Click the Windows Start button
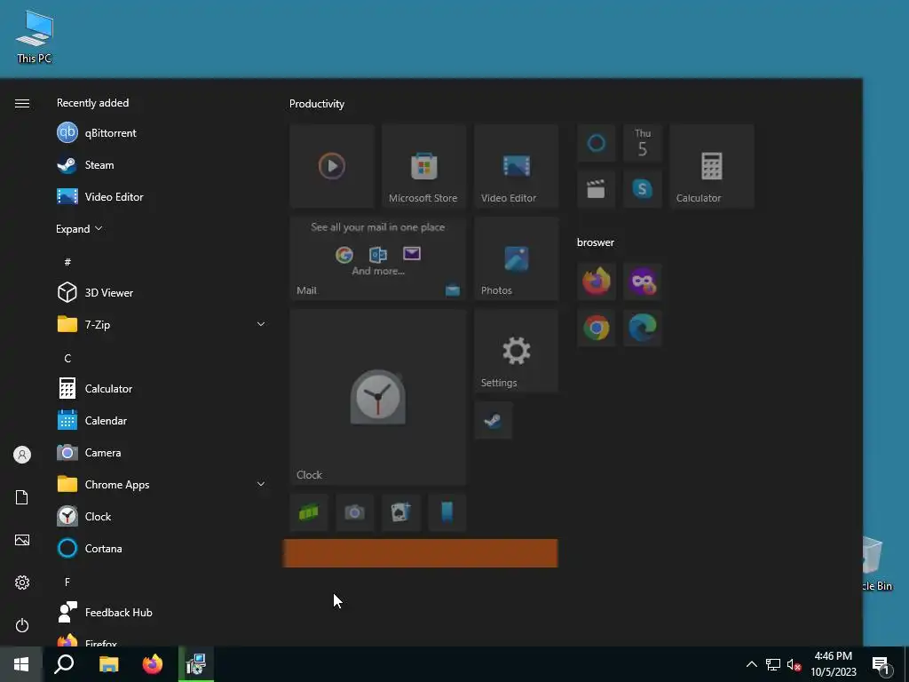 pyautogui.click(x=21, y=664)
